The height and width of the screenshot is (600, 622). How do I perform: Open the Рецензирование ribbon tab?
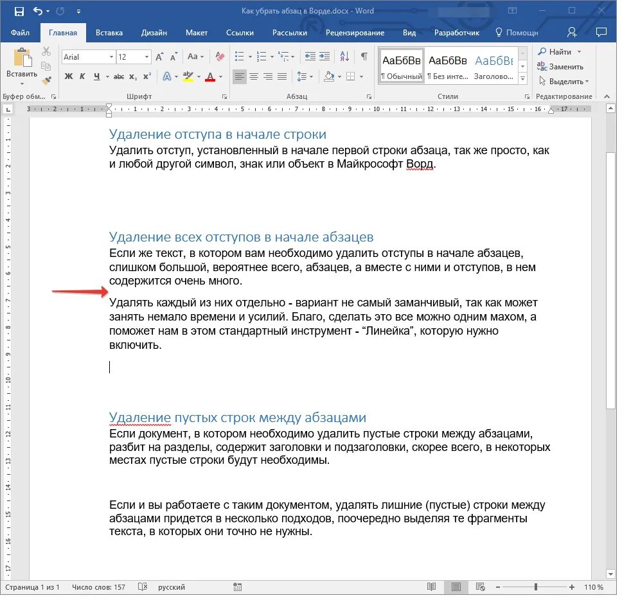355,33
